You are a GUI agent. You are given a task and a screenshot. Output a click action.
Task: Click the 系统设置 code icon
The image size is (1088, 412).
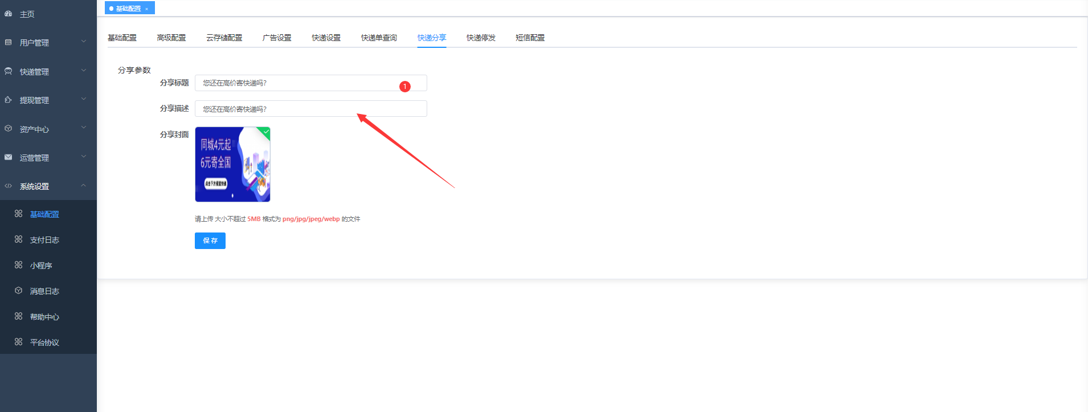[8, 186]
